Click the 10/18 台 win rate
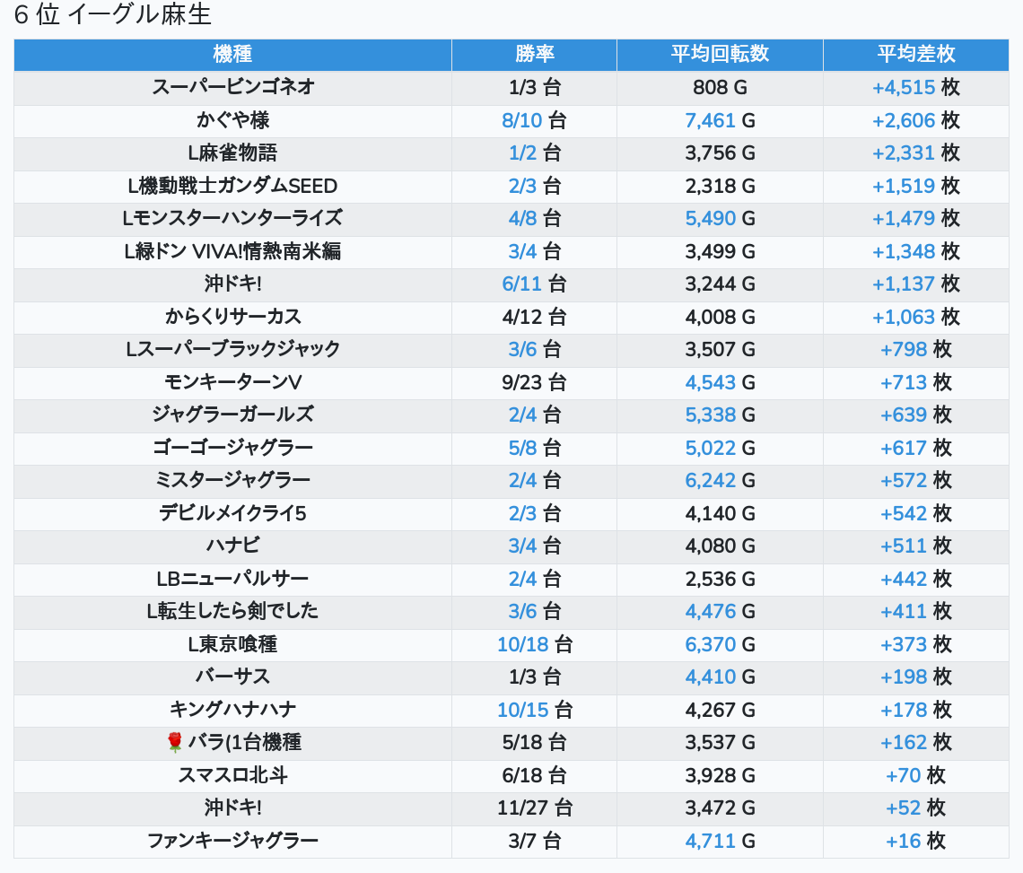Screen dimensions: 1023x873 tap(534, 644)
